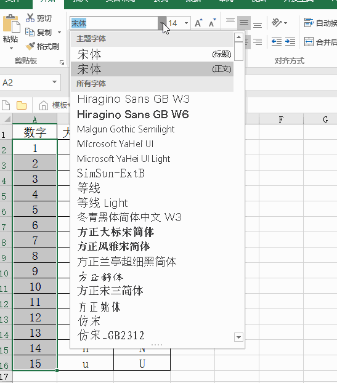Click Merge and Center (合并后) button
The height and width of the screenshot is (383, 337).
point(320,42)
